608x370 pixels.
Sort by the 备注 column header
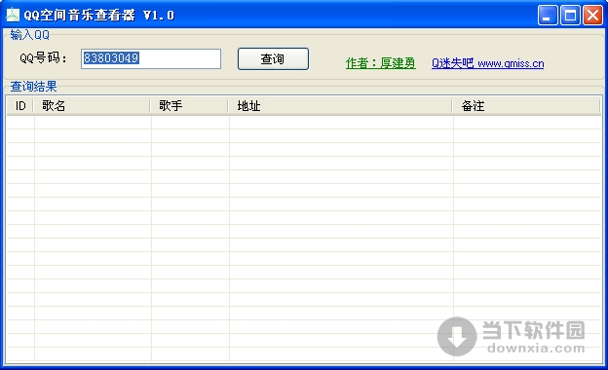point(526,106)
